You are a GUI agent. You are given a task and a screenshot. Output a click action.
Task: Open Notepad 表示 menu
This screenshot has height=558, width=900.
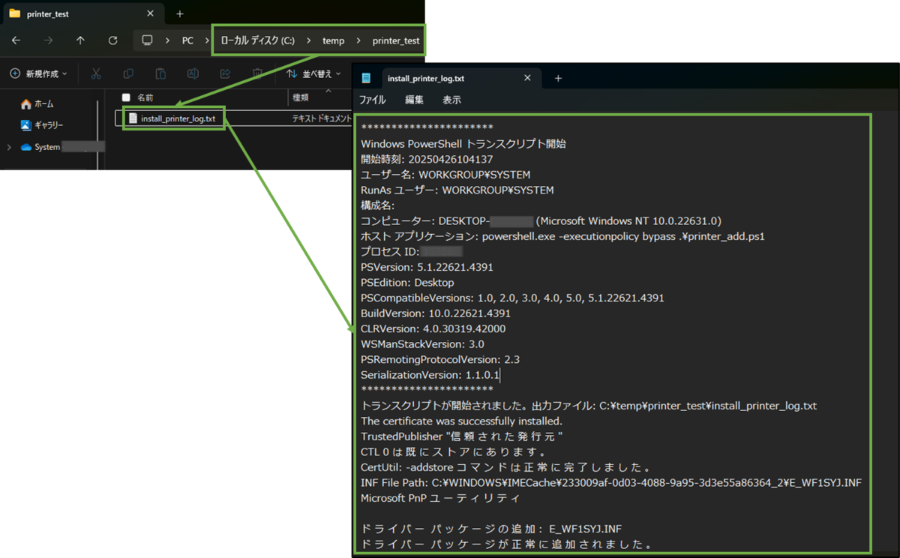coord(451,100)
